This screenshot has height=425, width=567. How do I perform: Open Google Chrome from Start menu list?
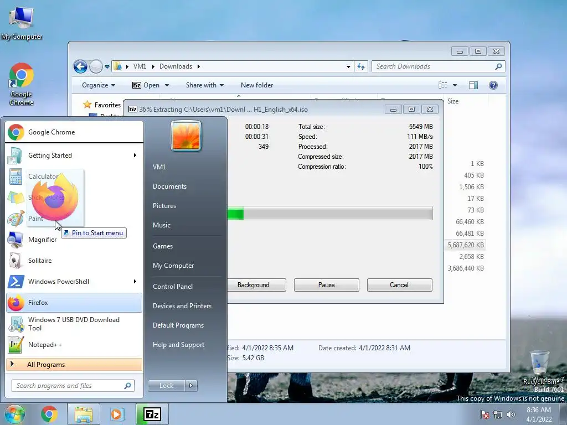point(74,132)
